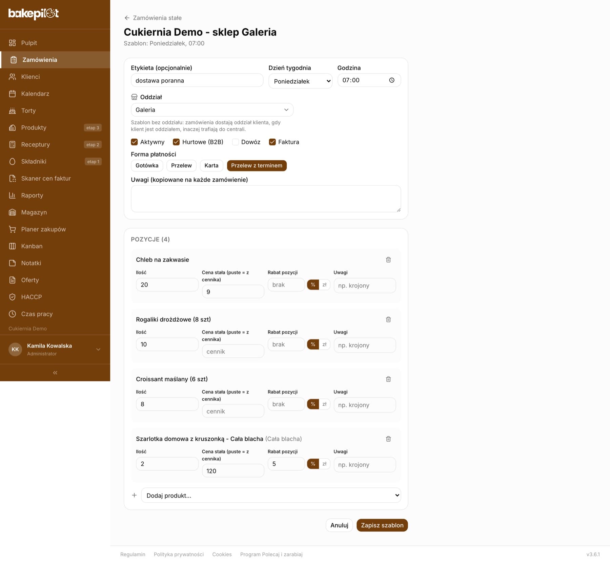Open Kalendarz in the sidebar
610x563 pixels.
[x=55, y=94]
